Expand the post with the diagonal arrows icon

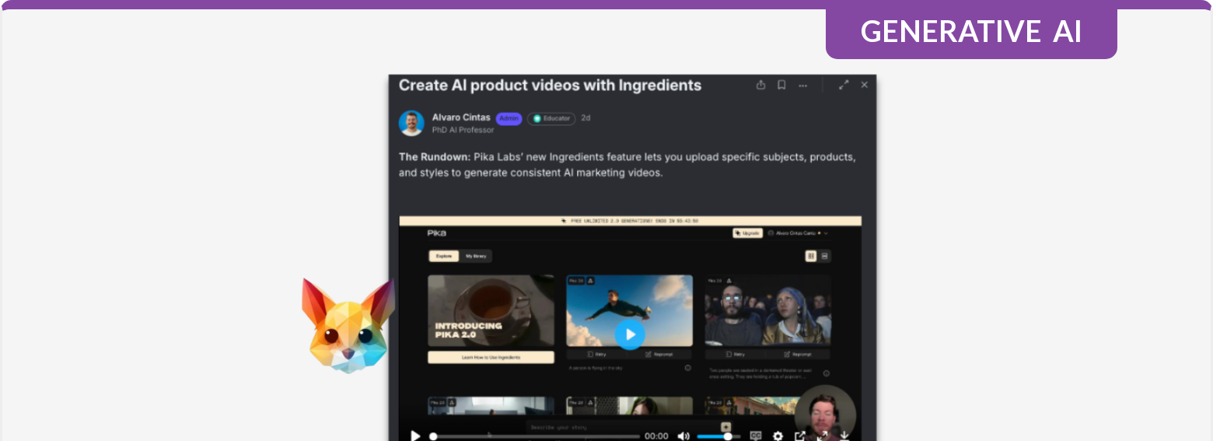coord(844,85)
